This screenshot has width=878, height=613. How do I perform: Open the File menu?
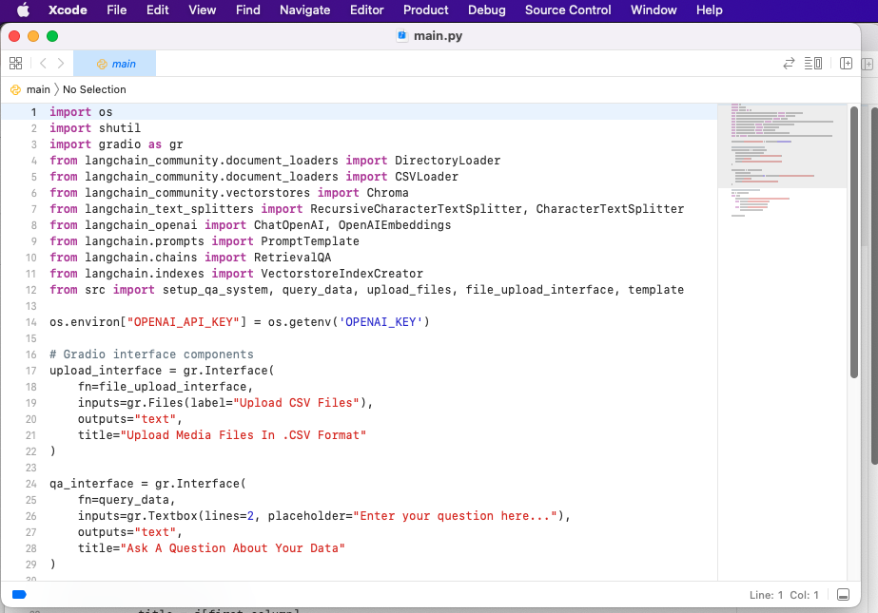[116, 10]
